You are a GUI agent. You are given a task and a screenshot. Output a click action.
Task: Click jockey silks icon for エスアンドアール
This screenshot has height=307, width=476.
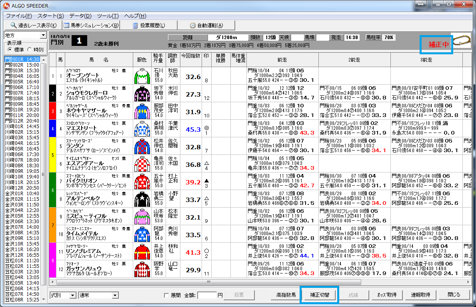coord(142,164)
